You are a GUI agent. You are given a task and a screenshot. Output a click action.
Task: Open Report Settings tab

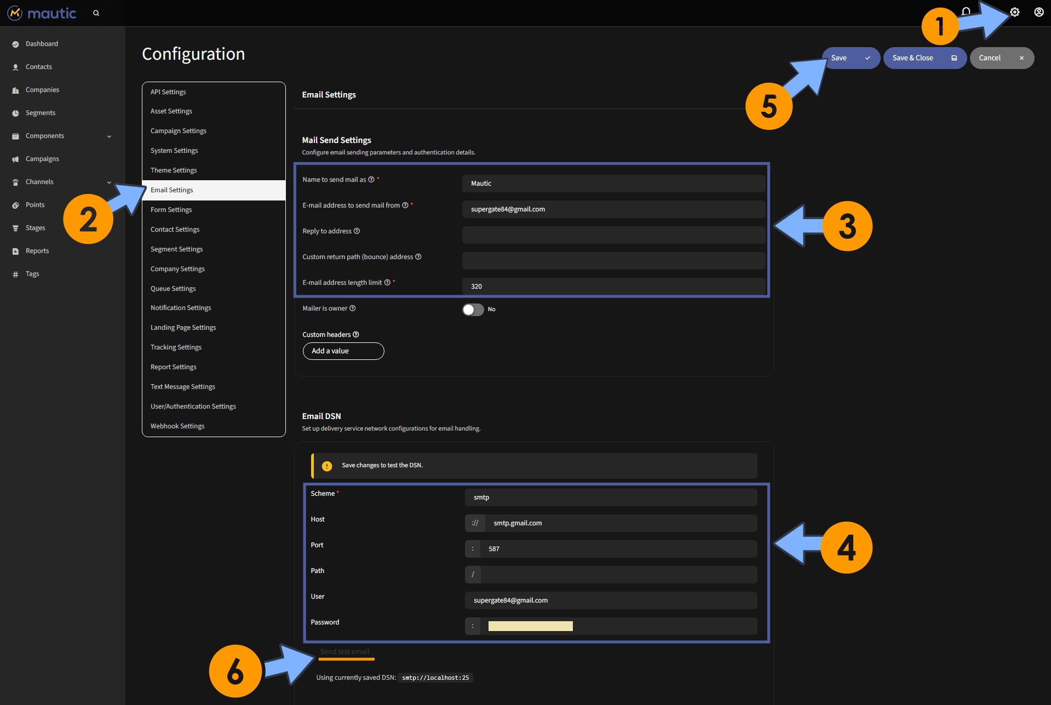coord(214,367)
